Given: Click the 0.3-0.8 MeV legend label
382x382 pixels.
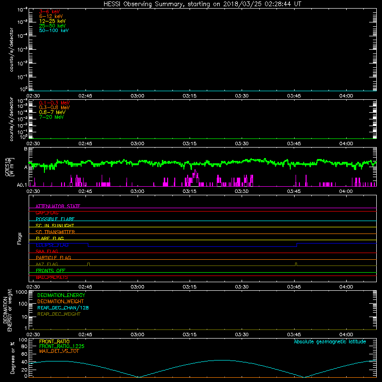Looking at the screenshot, I should [x=54, y=107].
